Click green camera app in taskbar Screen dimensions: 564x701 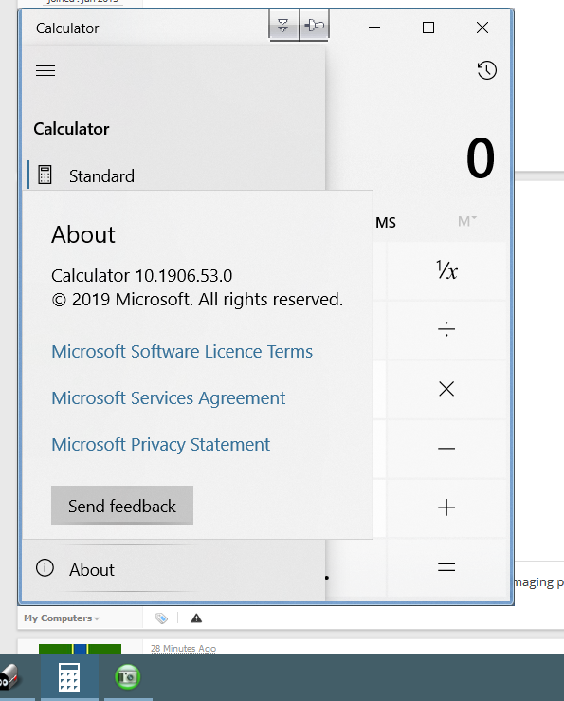[x=128, y=677]
